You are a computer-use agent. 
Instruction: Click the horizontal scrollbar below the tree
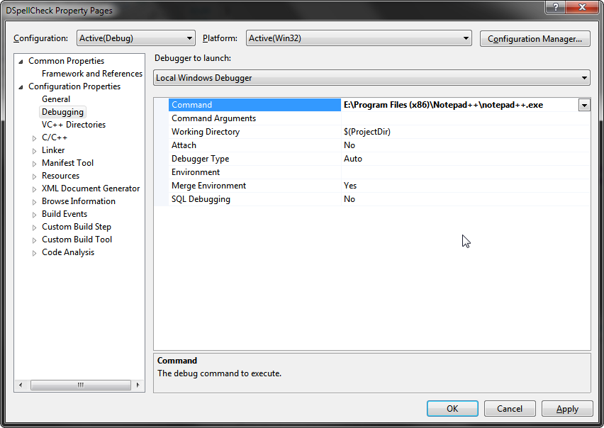pos(80,385)
